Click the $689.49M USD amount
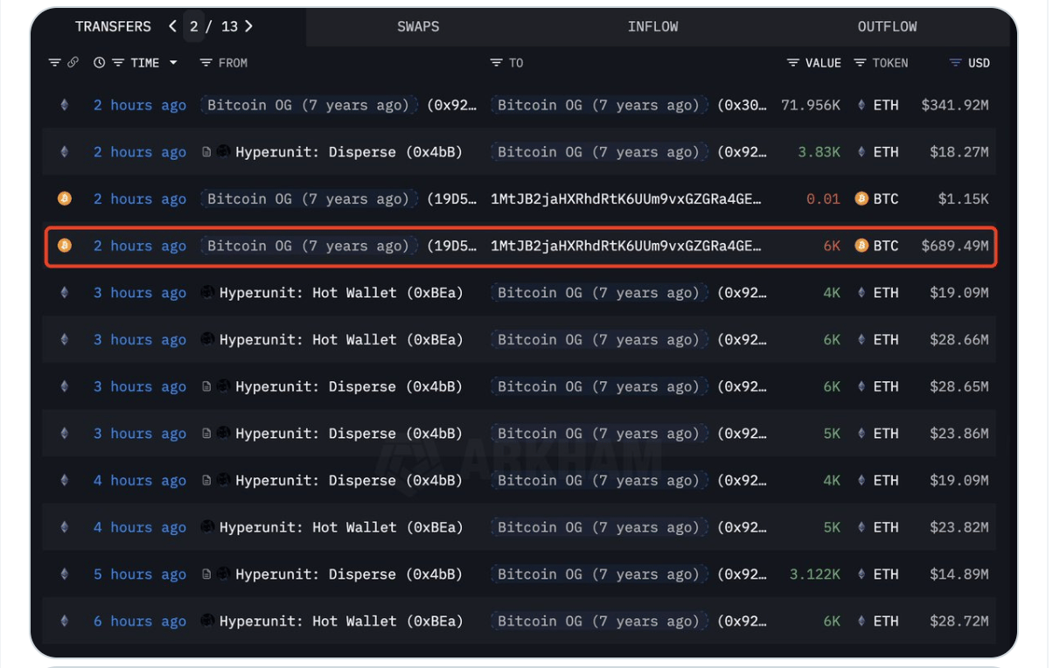The image size is (1053, 668). pos(955,246)
